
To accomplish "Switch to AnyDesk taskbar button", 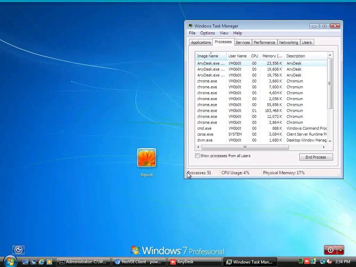I will click(x=194, y=262).
